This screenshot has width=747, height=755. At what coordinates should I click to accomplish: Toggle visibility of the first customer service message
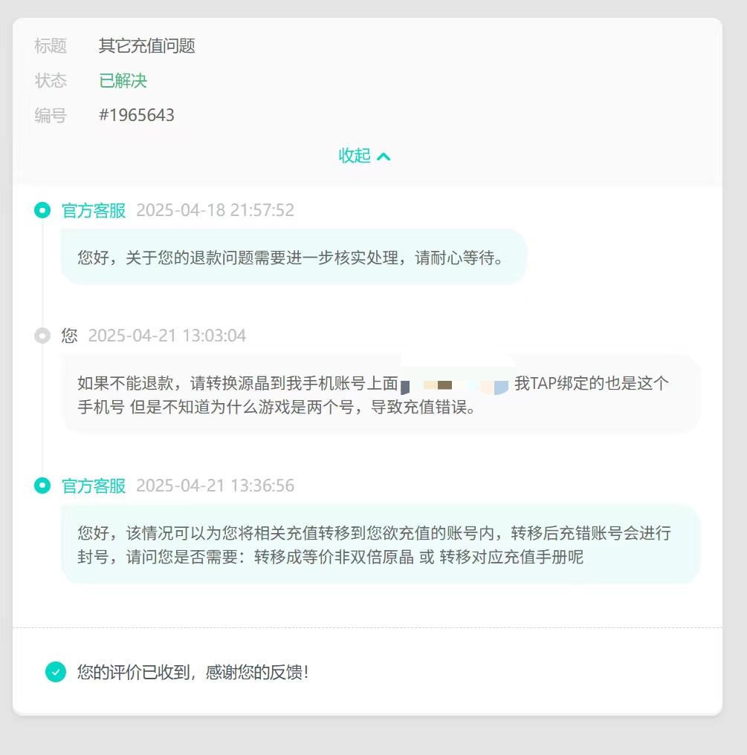(294, 258)
